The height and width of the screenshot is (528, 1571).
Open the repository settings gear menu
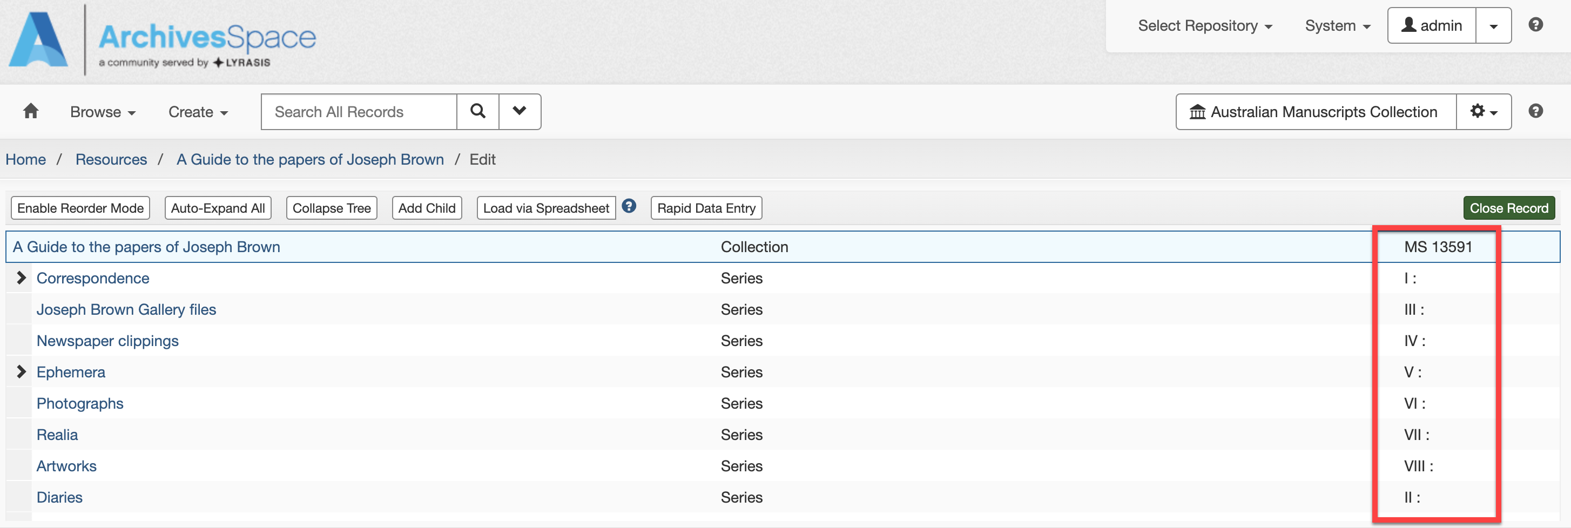[1483, 112]
